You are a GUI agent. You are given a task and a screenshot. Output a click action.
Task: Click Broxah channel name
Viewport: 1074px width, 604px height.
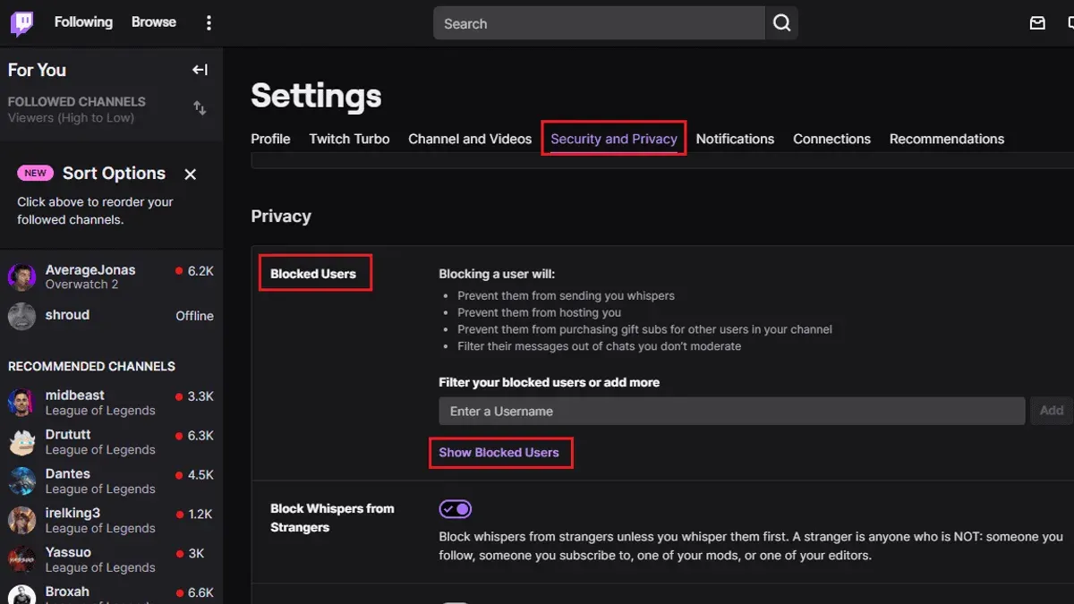click(67, 591)
